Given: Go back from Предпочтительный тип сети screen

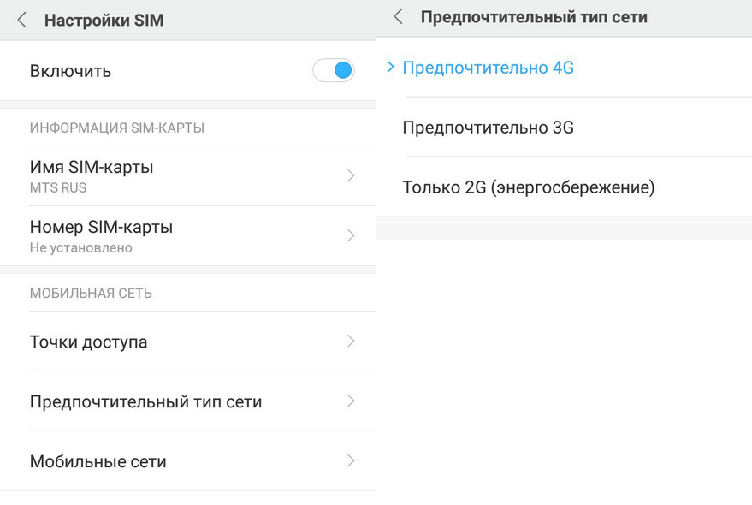Looking at the screenshot, I should [x=398, y=17].
